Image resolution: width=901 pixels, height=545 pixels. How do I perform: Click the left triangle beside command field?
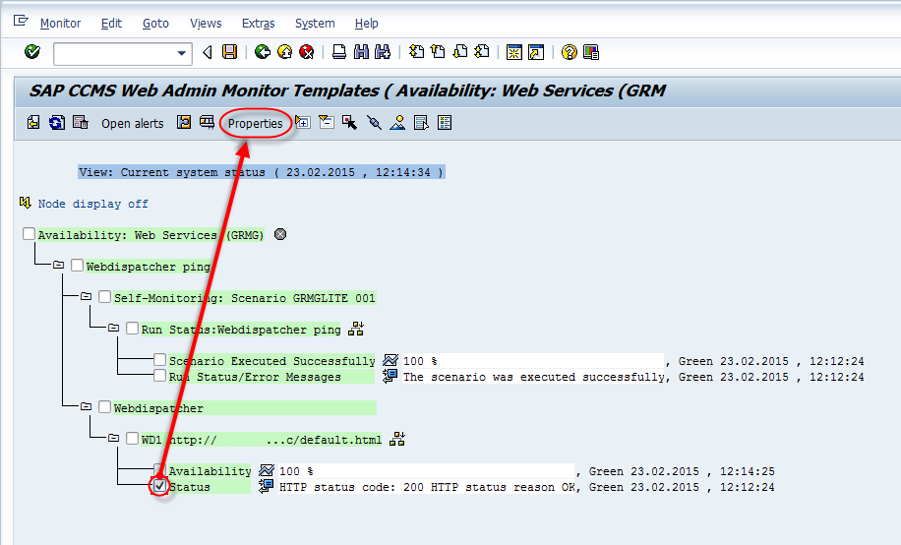coord(208,52)
